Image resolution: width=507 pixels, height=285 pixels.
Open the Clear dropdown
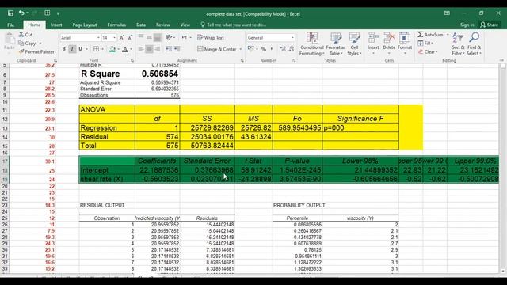(x=428, y=51)
